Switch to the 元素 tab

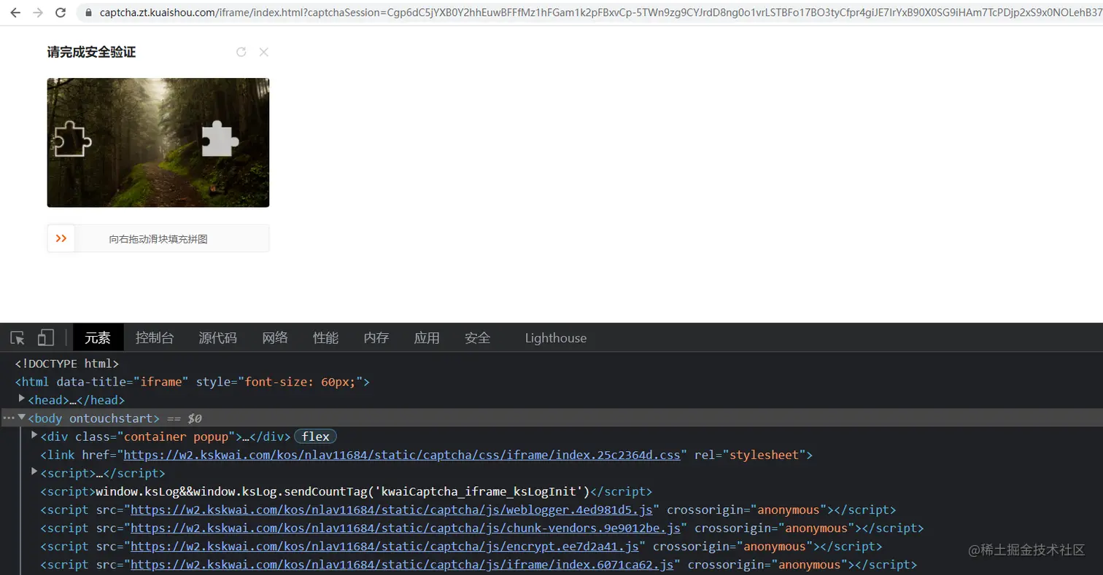click(x=98, y=337)
